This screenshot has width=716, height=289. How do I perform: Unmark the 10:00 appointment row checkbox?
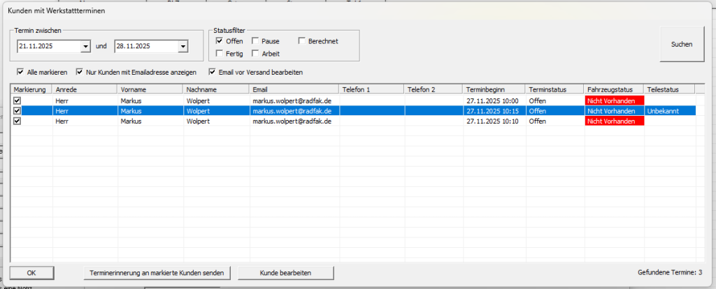(17, 101)
